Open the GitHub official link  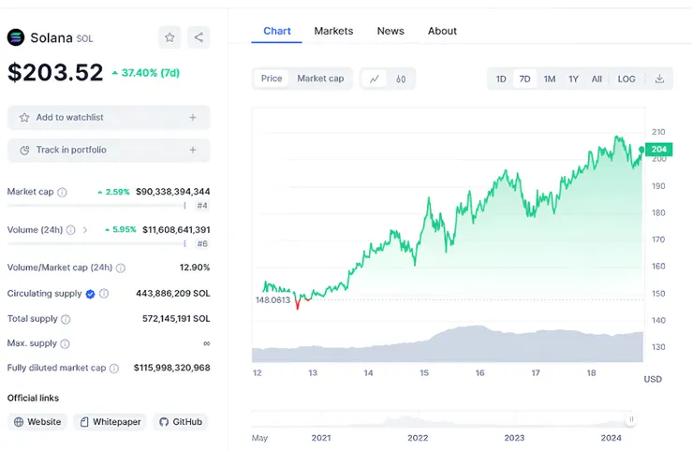point(180,422)
